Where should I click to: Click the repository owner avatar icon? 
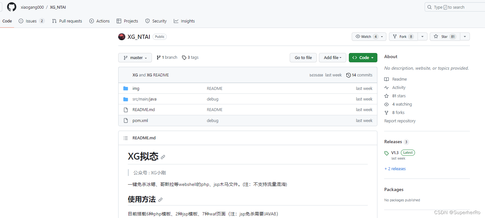click(121, 37)
